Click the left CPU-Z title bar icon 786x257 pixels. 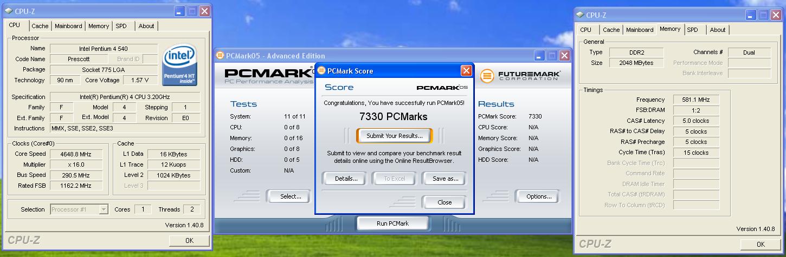point(9,11)
